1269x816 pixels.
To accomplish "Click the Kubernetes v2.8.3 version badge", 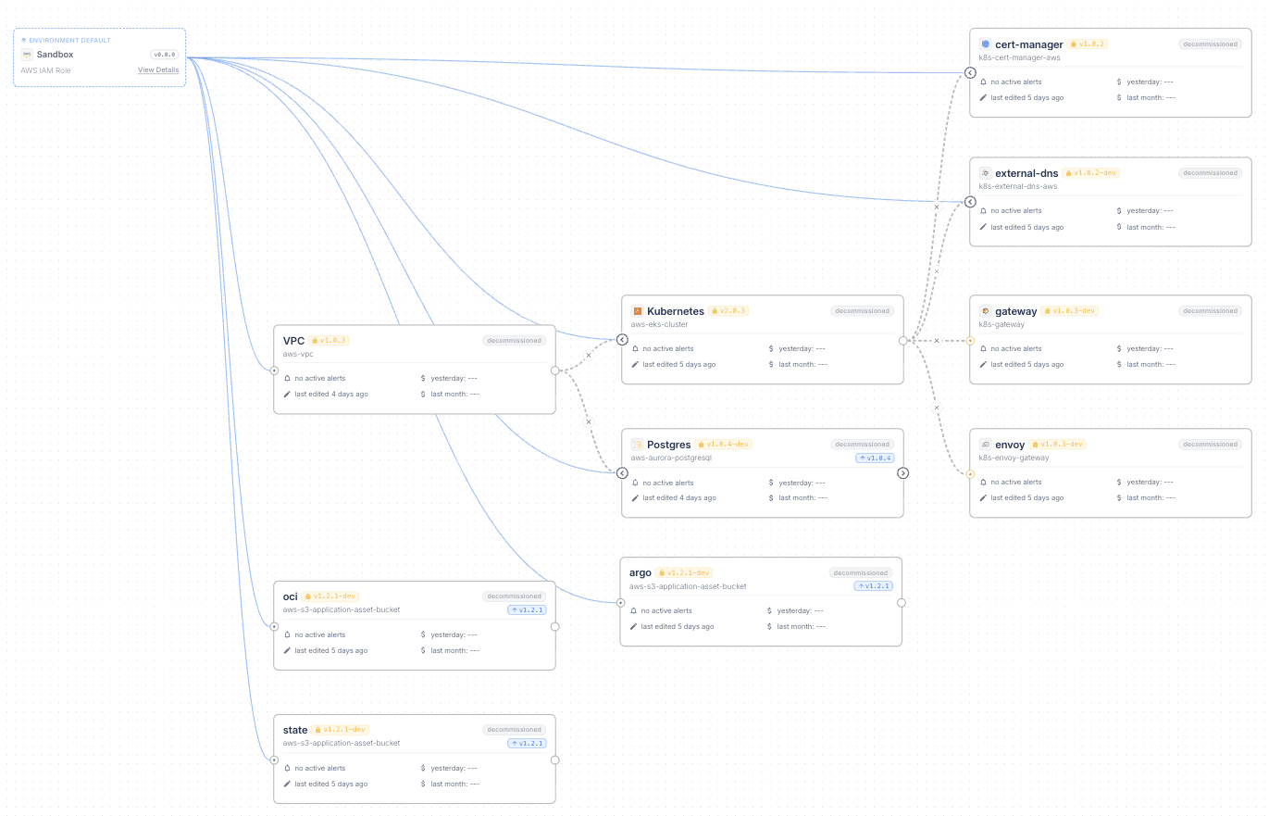I will point(728,311).
